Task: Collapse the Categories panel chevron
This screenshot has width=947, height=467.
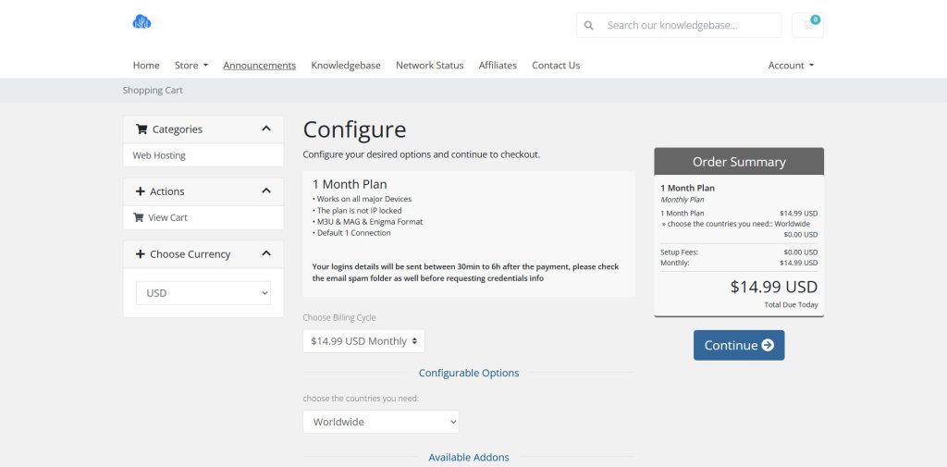Action: [266, 129]
